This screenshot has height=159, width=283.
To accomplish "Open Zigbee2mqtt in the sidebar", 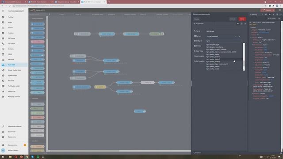I will (14, 76).
